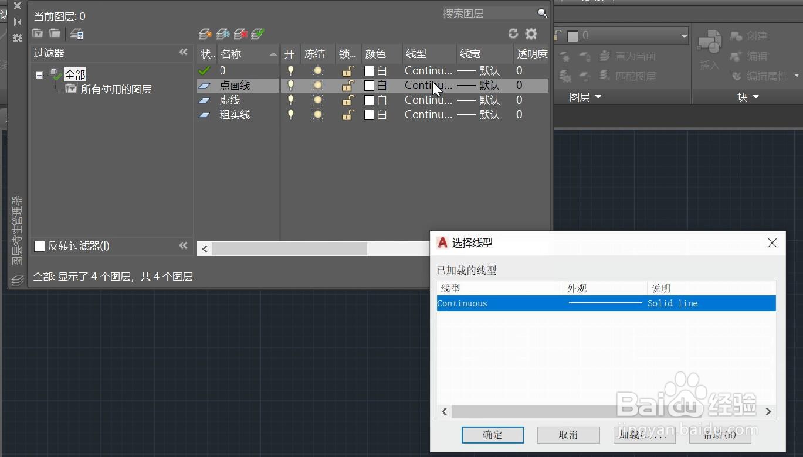Freeze the 点画线 layer
The image size is (803, 457).
317,85
